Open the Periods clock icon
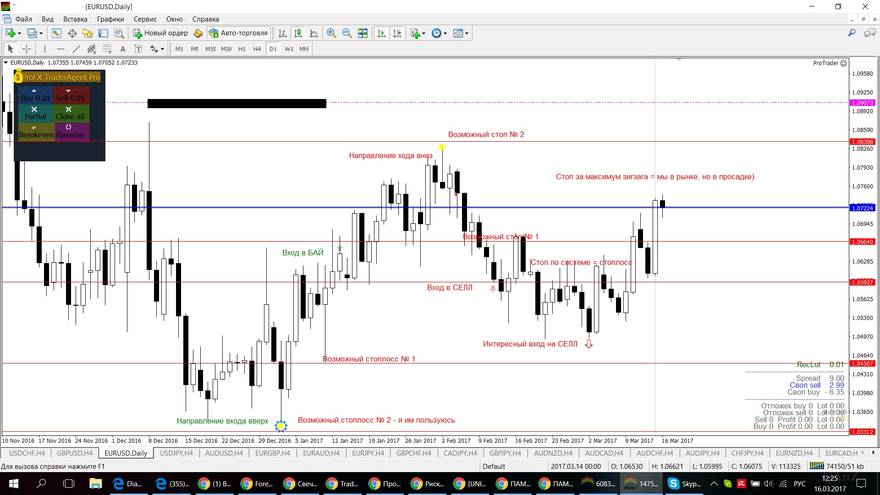Screen dimensions: 880x495 [436, 33]
